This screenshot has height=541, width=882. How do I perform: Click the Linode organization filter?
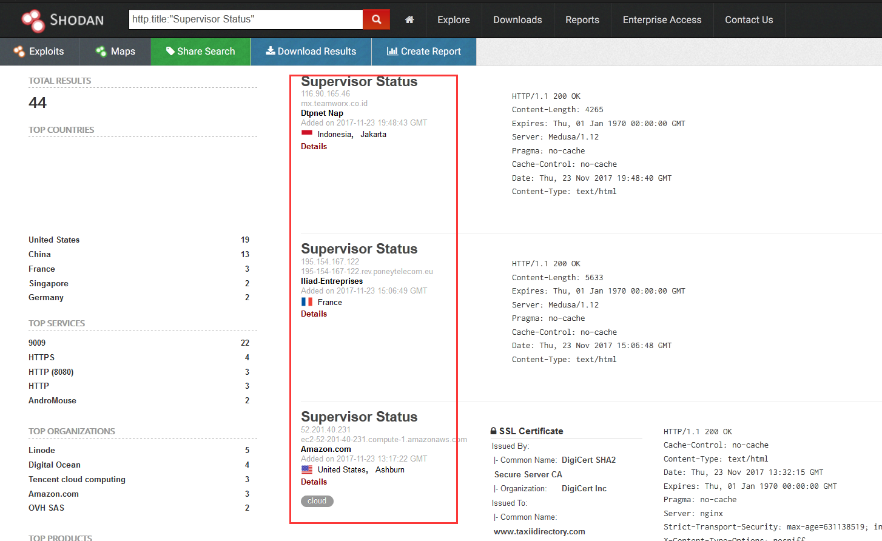click(x=41, y=450)
